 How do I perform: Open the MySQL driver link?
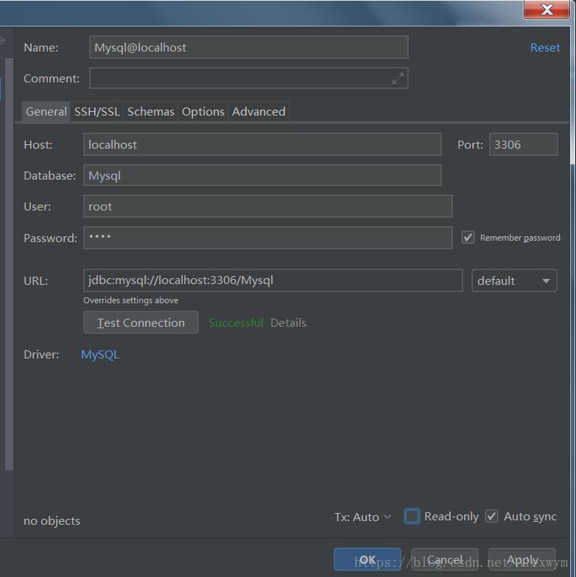100,355
